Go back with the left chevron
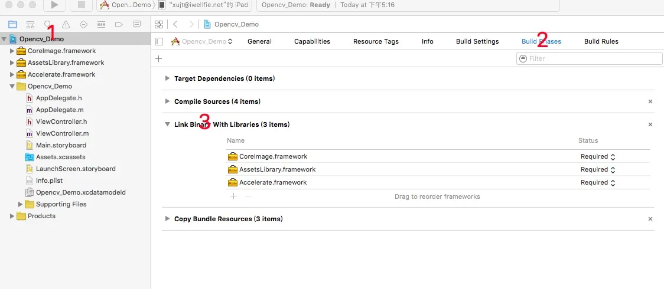The height and width of the screenshot is (289, 664). [175, 24]
